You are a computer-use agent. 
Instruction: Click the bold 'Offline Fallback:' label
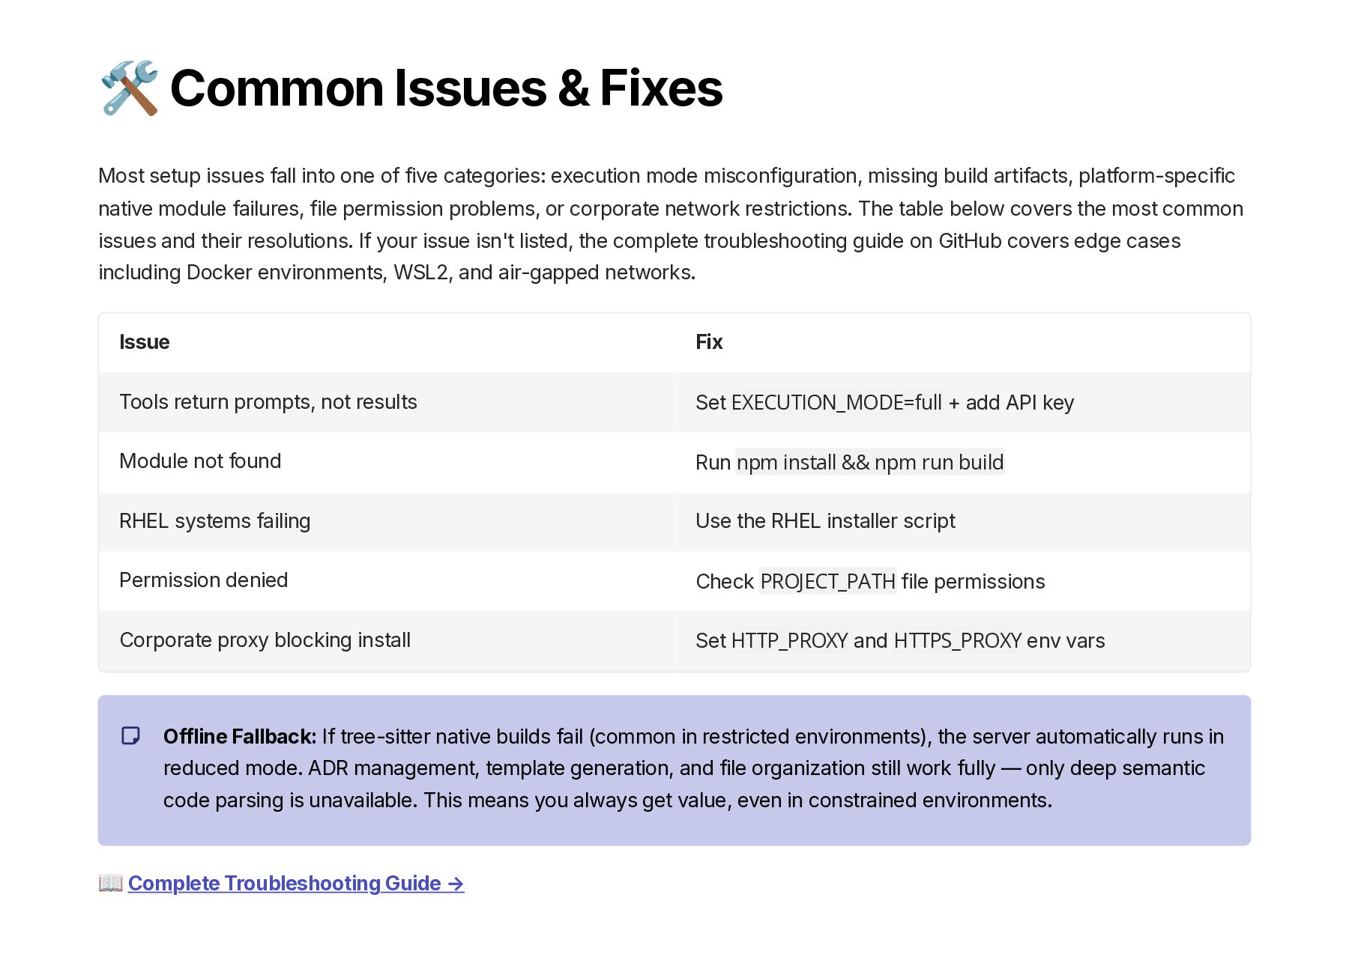tap(240, 737)
